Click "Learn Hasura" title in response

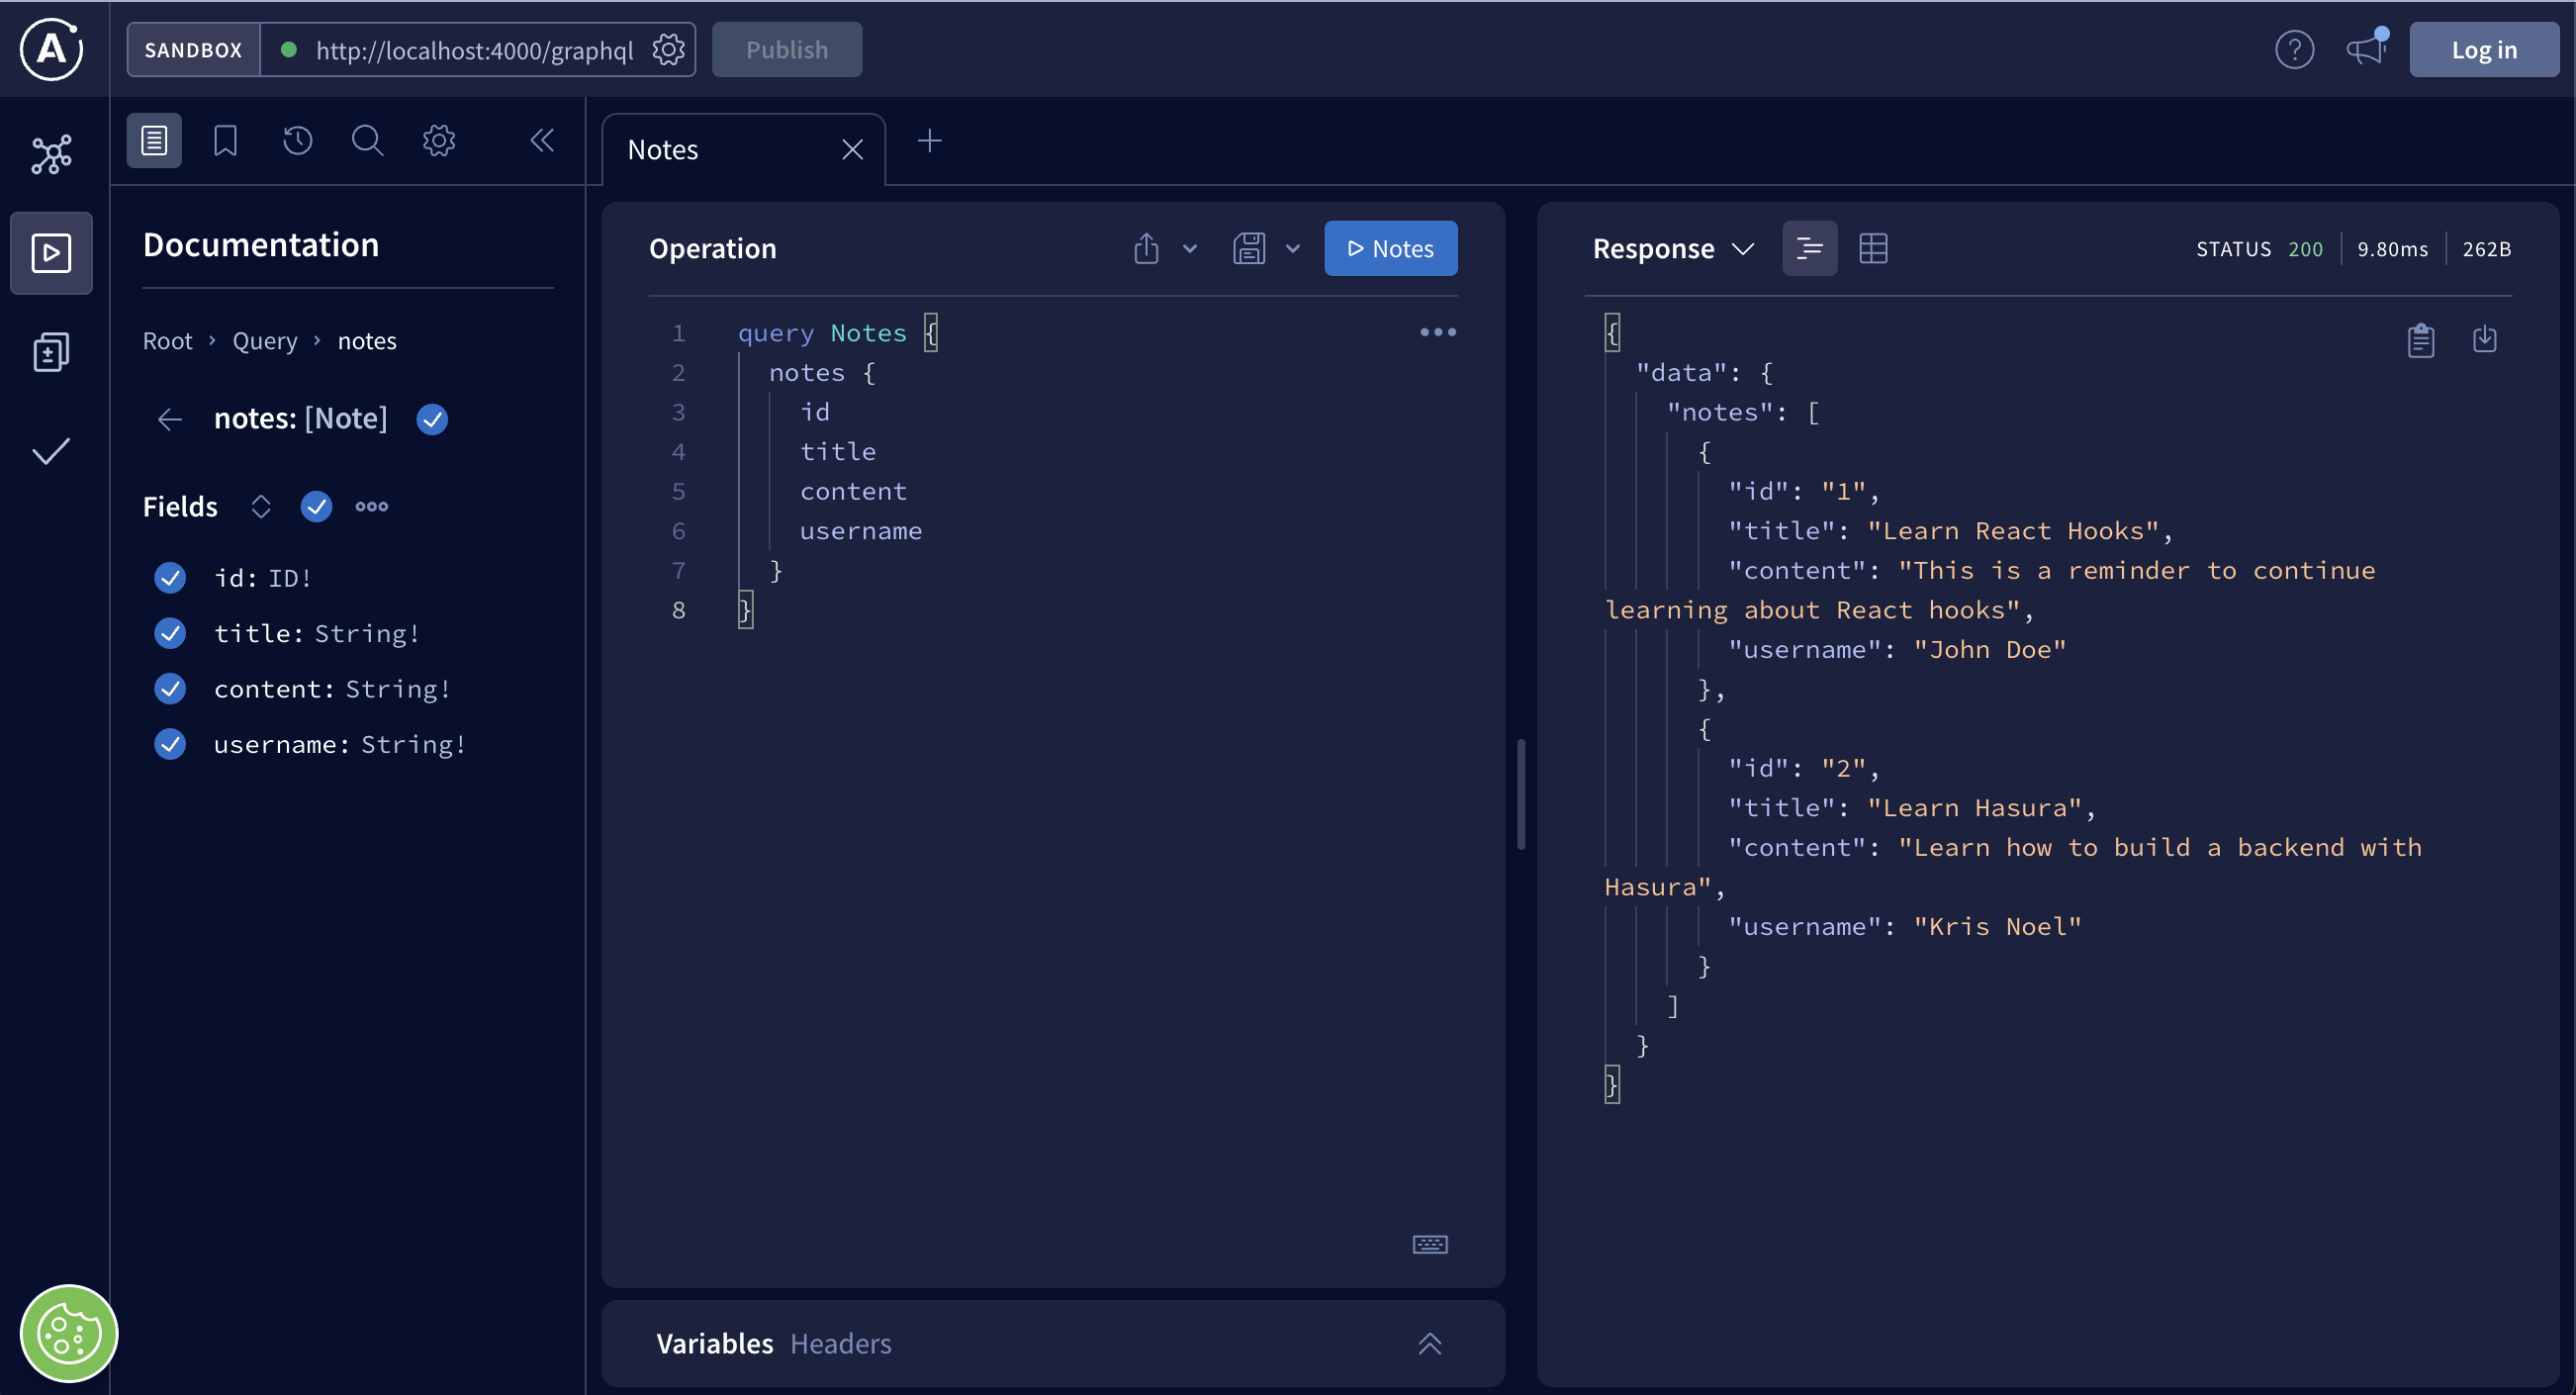pos(1974,808)
